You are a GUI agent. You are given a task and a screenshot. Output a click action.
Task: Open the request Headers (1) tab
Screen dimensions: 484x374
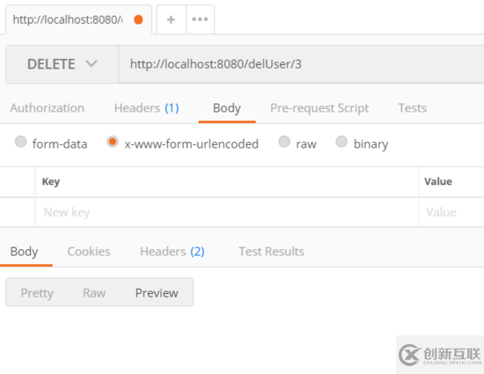[146, 108]
